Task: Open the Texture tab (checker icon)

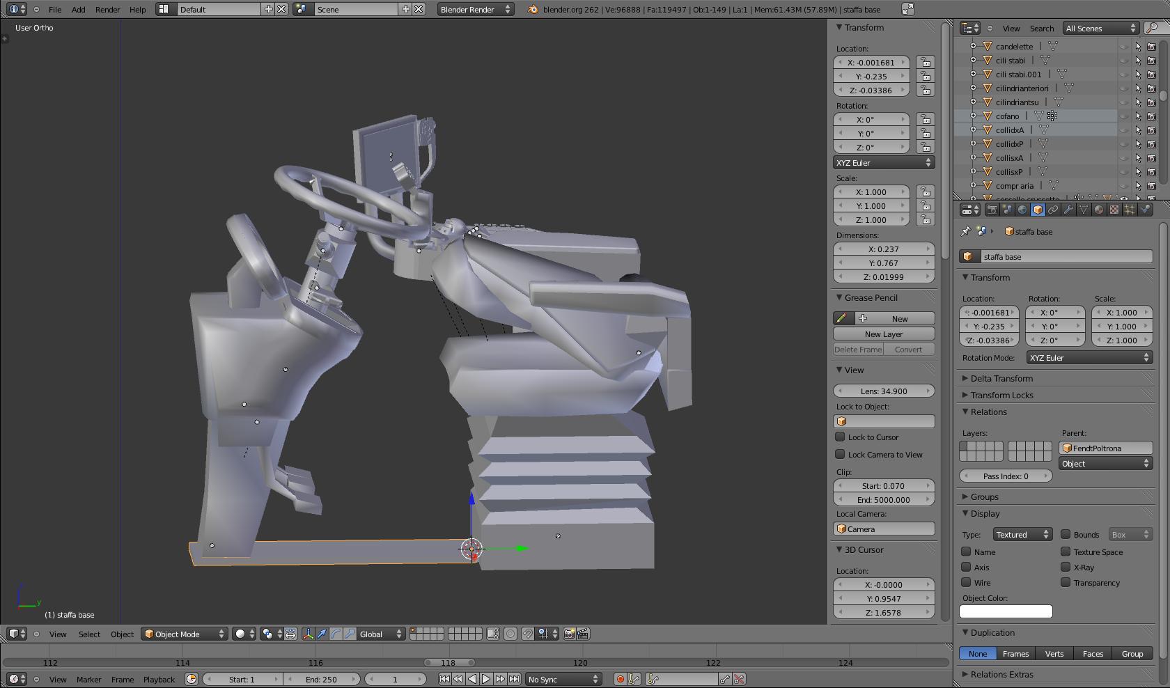Action: click(x=1114, y=210)
